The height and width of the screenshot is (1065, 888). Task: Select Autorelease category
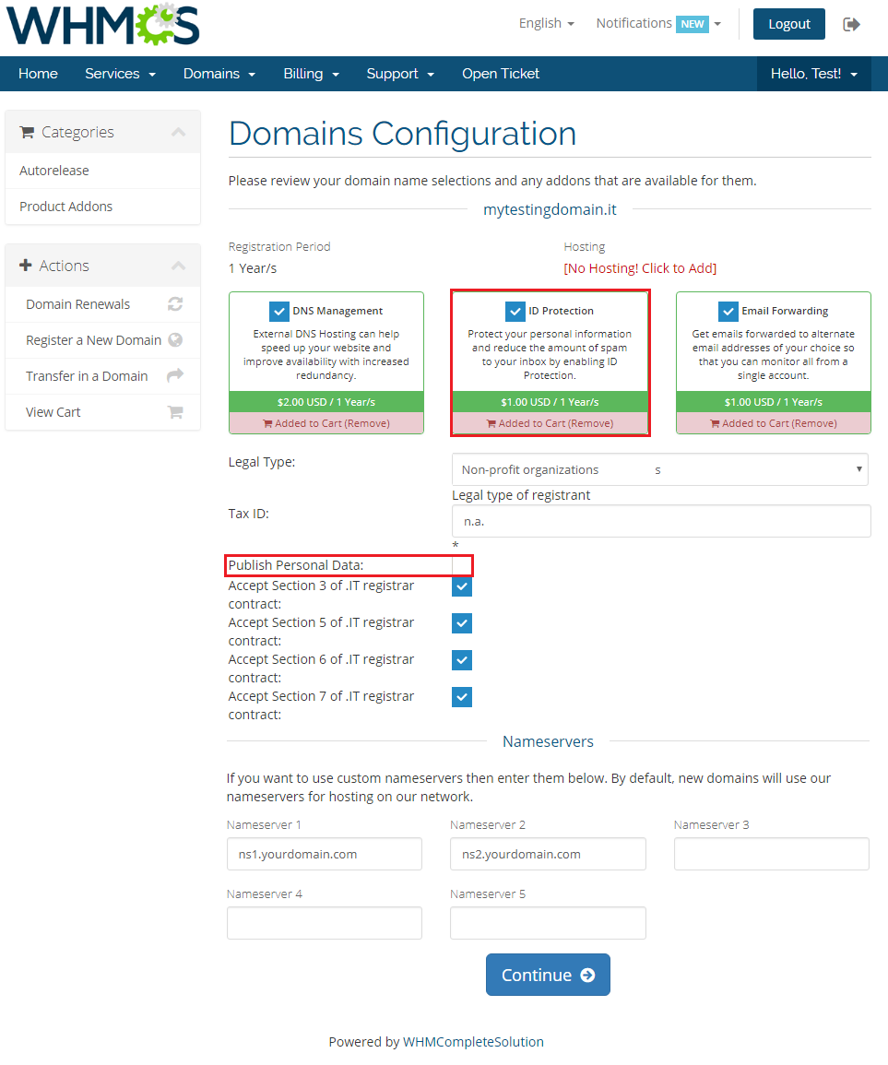pyautogui.click(x=102, y=171)
